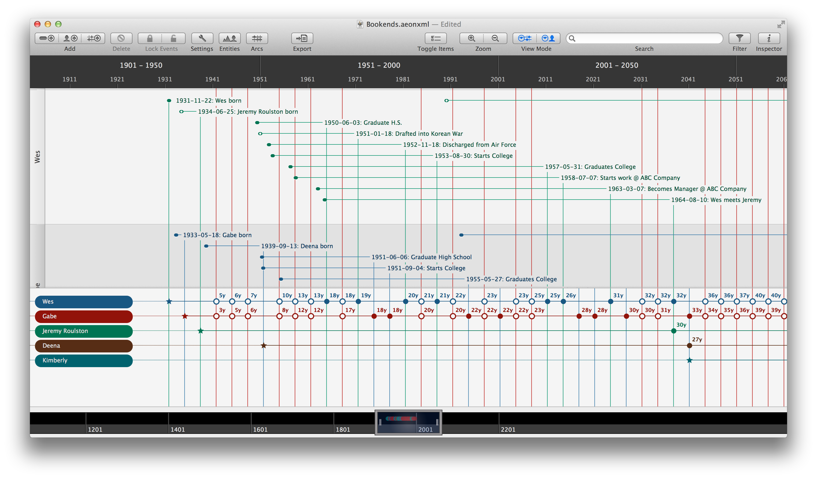
Task: Select event '1953-08-30: Starts College'
Action: [x=474, y=156]
